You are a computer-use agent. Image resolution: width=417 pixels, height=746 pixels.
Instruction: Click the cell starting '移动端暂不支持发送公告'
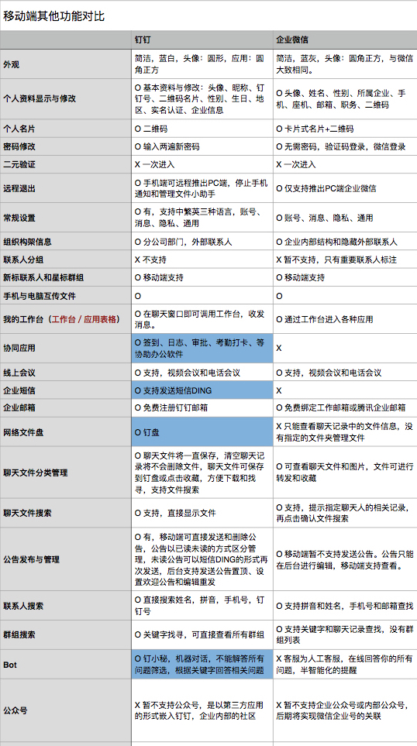[x=345, y=559]
